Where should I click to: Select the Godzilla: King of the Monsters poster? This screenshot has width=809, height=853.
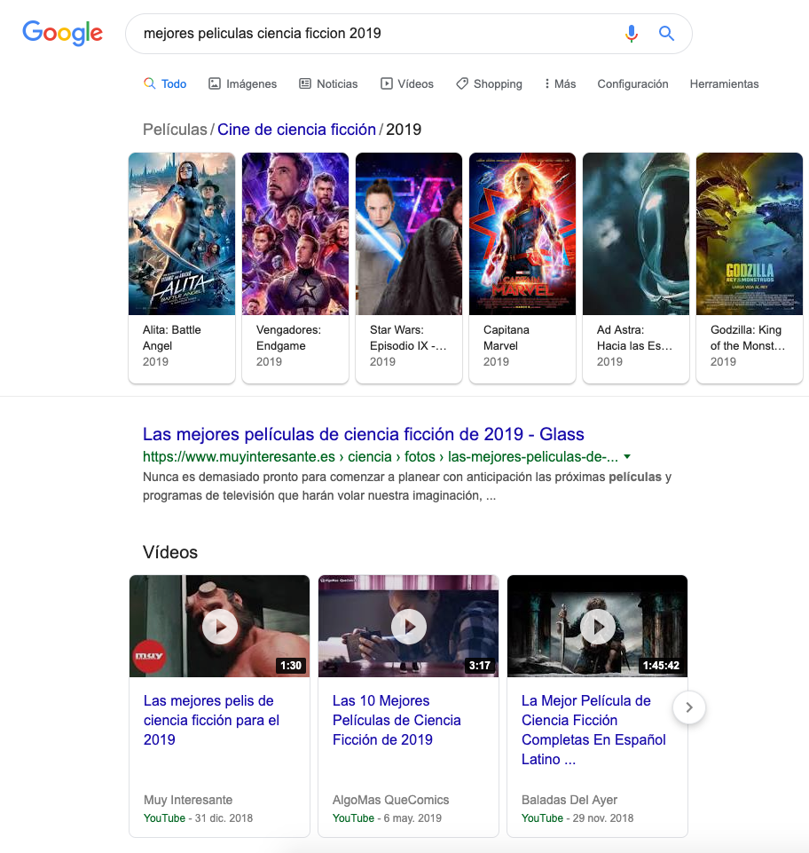click(x=750, y=233)
